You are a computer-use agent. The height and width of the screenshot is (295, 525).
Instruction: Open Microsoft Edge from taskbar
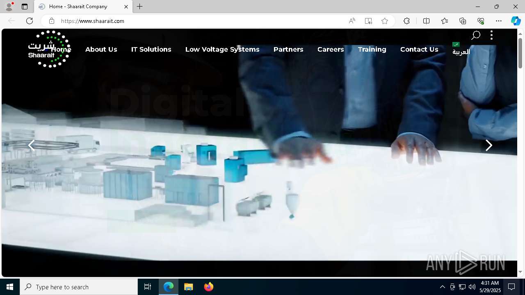tap(169, 287)
